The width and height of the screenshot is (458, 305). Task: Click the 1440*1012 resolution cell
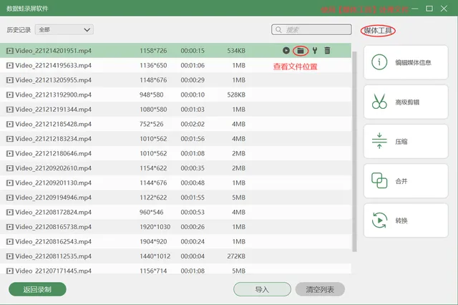point(155,256)
